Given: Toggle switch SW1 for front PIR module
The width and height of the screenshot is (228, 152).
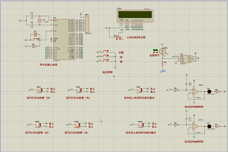Looking at the screenshot, I should [x=139, y=90].
